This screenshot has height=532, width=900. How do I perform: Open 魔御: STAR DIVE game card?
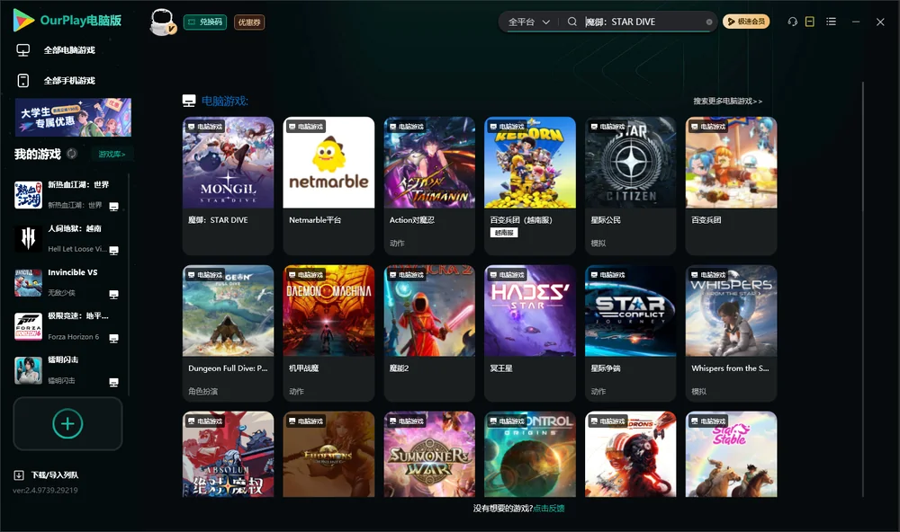point(228,186)
